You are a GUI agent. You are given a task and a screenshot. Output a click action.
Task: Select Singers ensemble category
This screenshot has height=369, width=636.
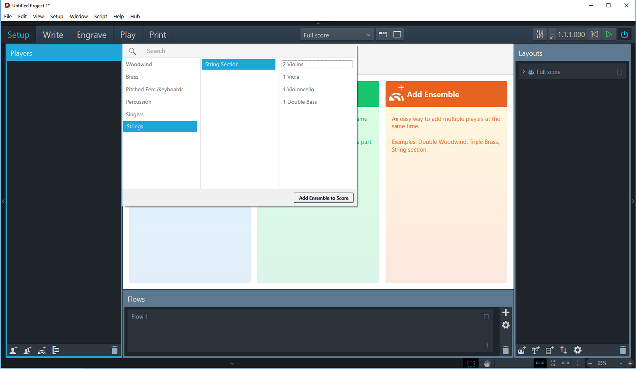[160, 114]
